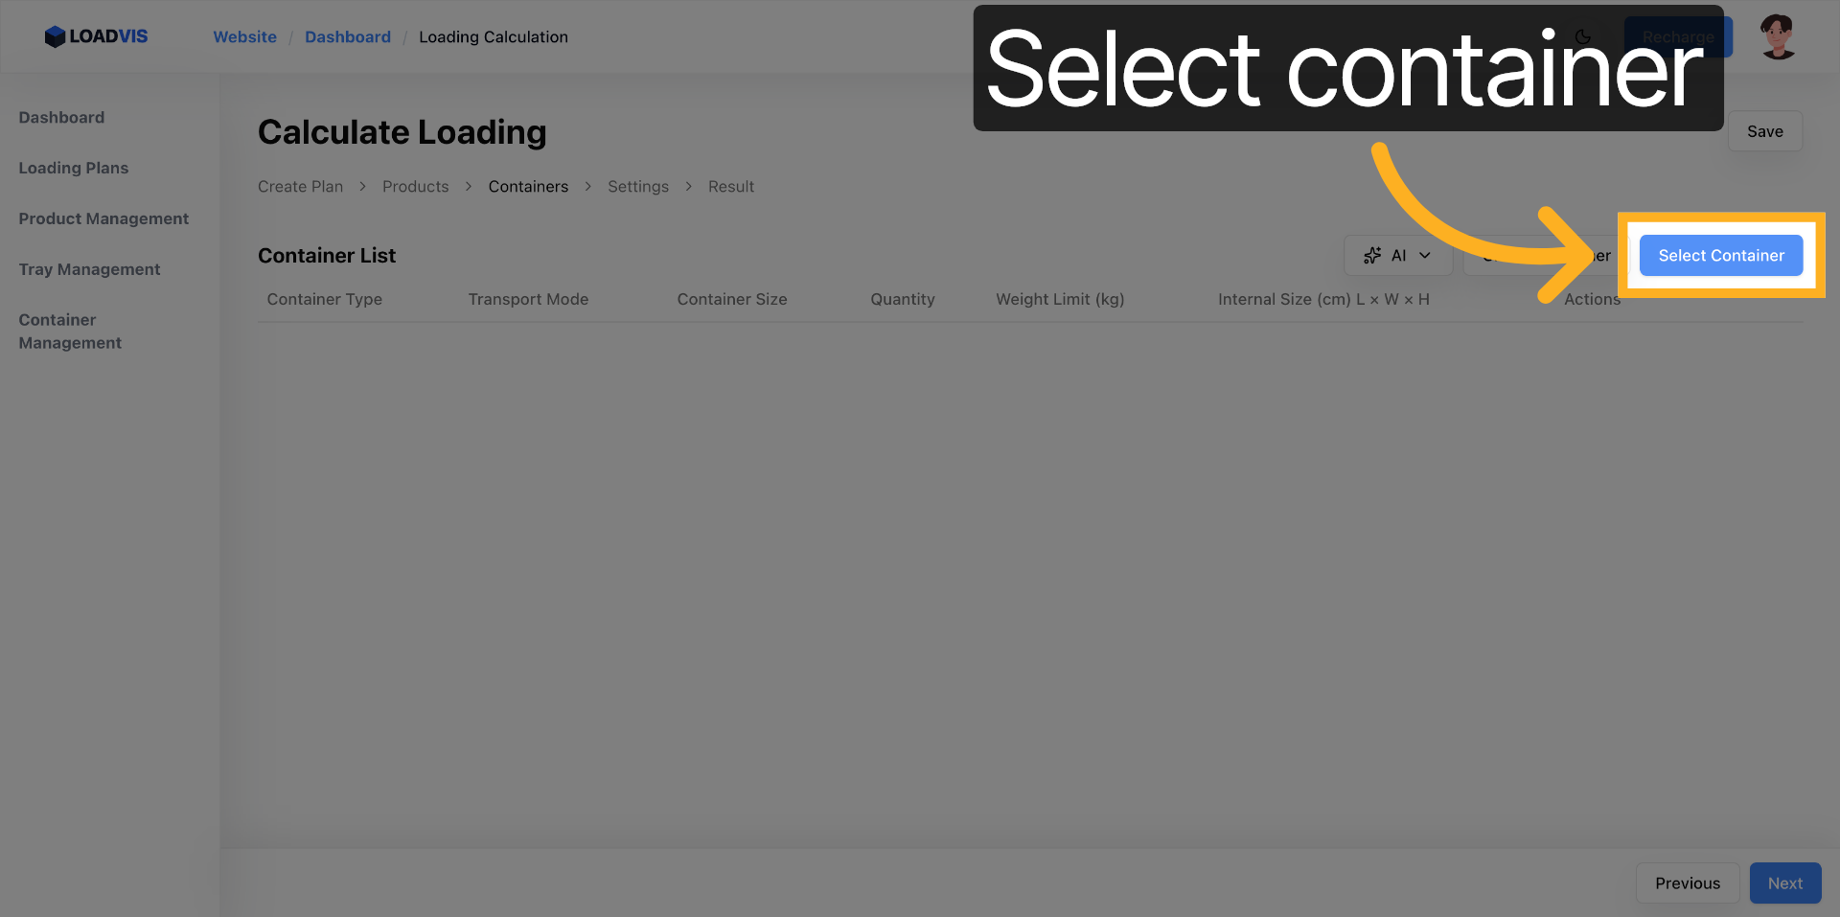
Task: Open Loading Plans in the sidebar
Action: click(73, 168)
